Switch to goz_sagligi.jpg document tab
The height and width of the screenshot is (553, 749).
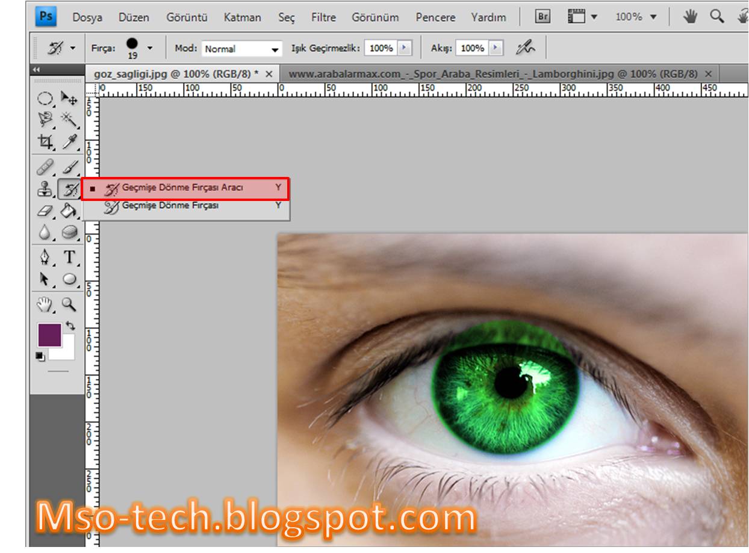176,73
